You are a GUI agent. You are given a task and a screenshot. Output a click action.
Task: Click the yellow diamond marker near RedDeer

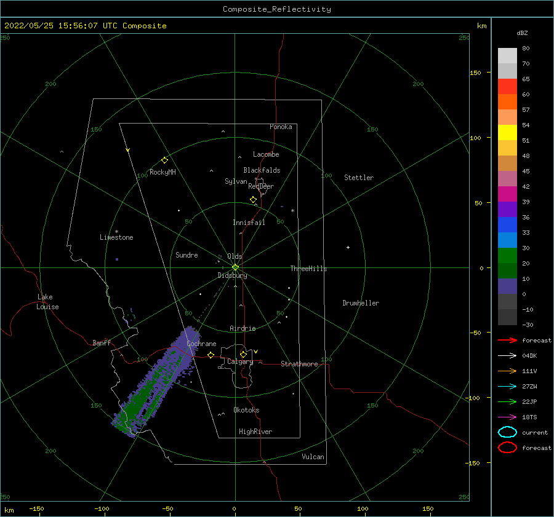(253, 200)
